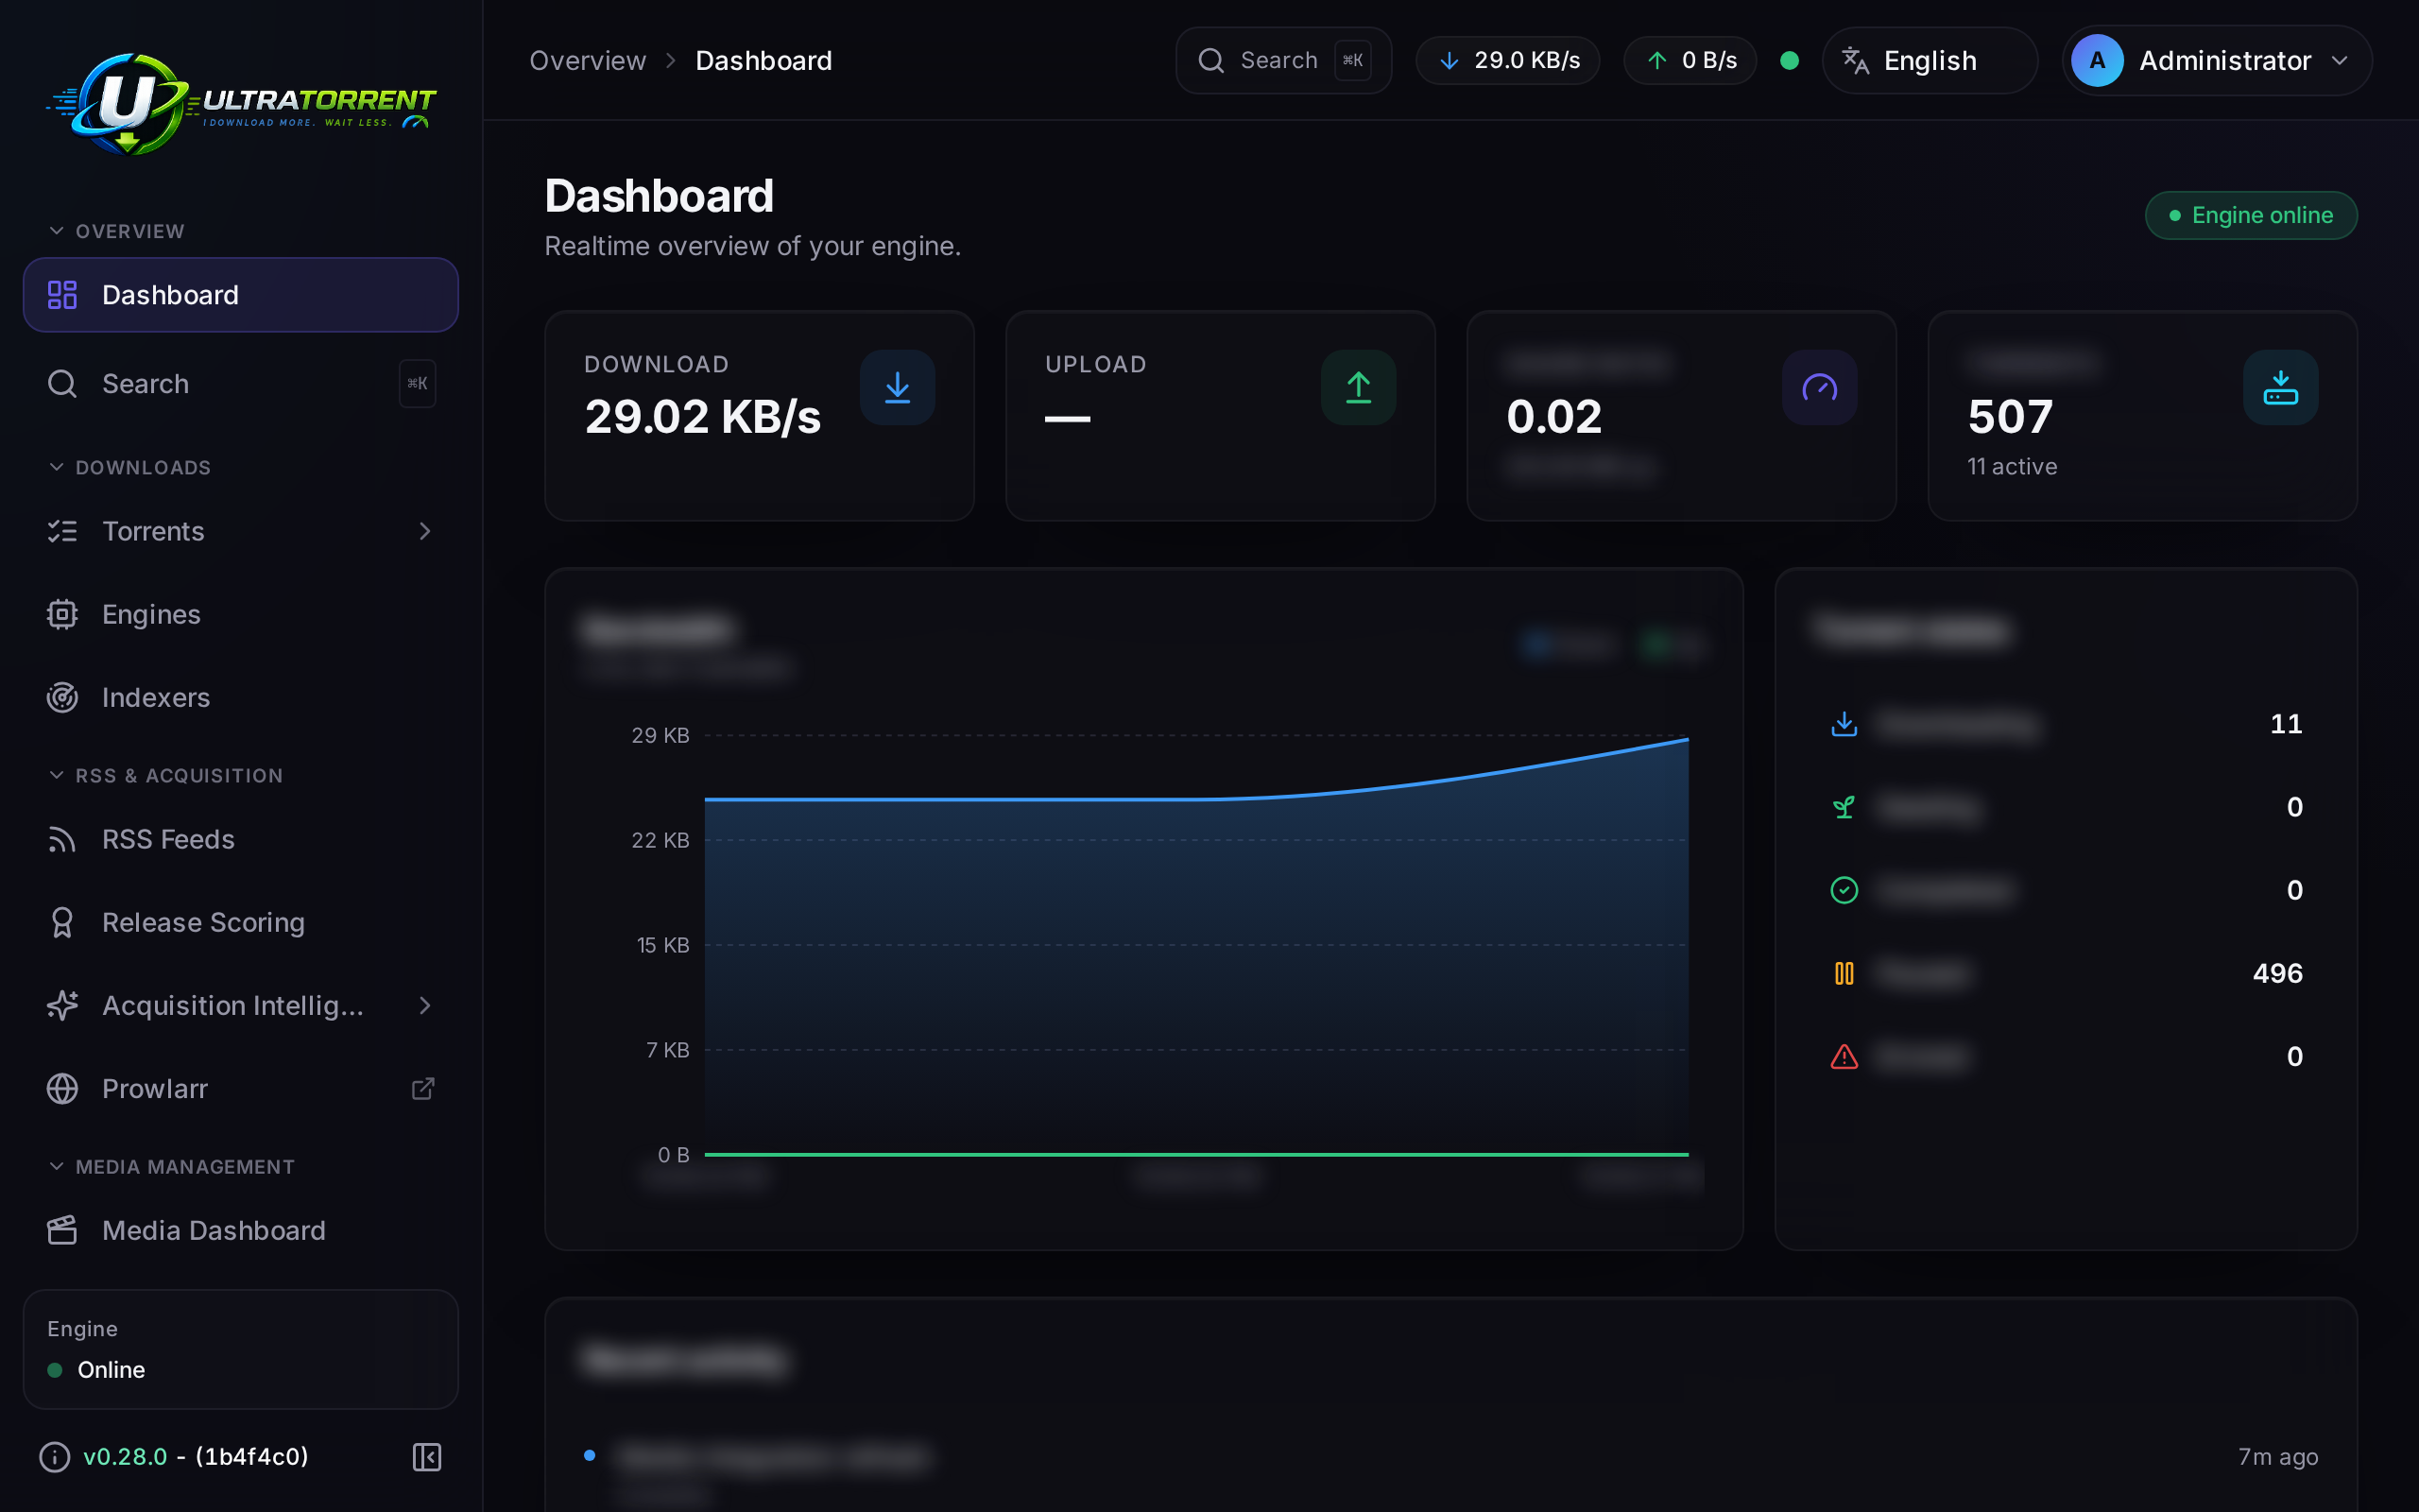Click the magnifier icon beside sidebar Search

click(62, 384)
